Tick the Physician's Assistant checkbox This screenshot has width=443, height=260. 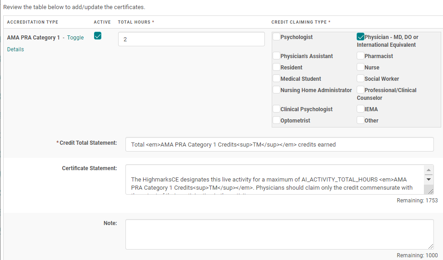(276, 56)
